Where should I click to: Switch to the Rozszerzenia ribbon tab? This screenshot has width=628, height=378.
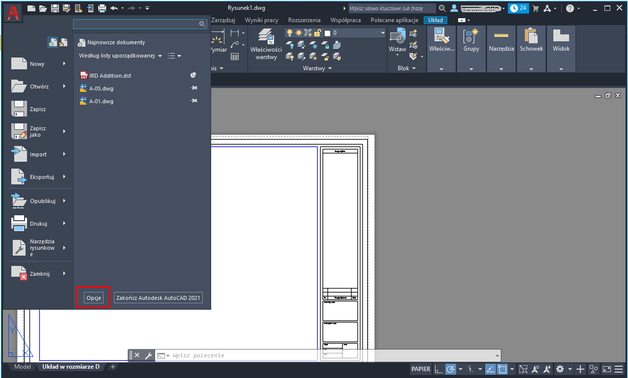pyautogui.click(x=304, y=20)
